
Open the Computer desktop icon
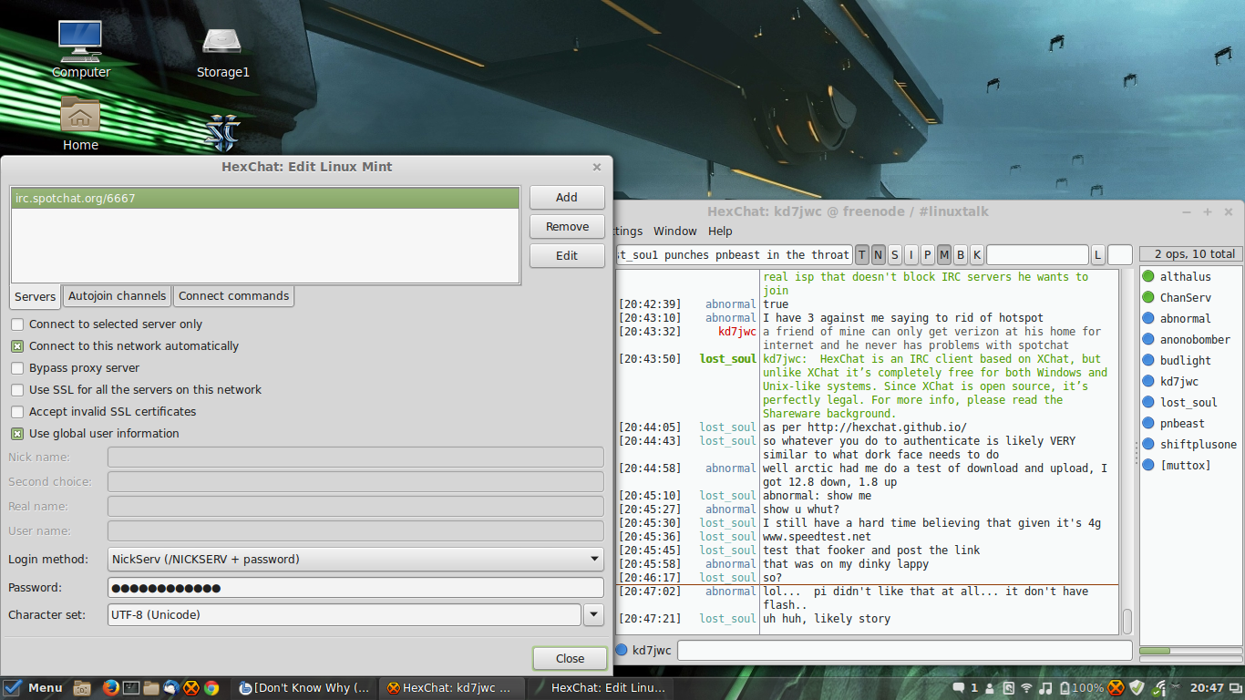click(x=80, y=49)
